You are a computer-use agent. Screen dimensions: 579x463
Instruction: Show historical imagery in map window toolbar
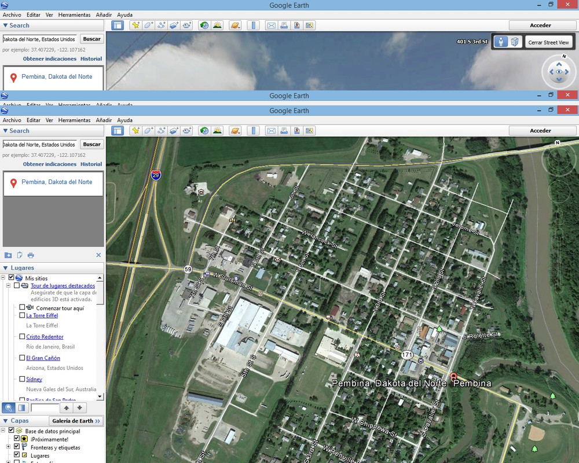pyautogui.click(x=204, y=131)
